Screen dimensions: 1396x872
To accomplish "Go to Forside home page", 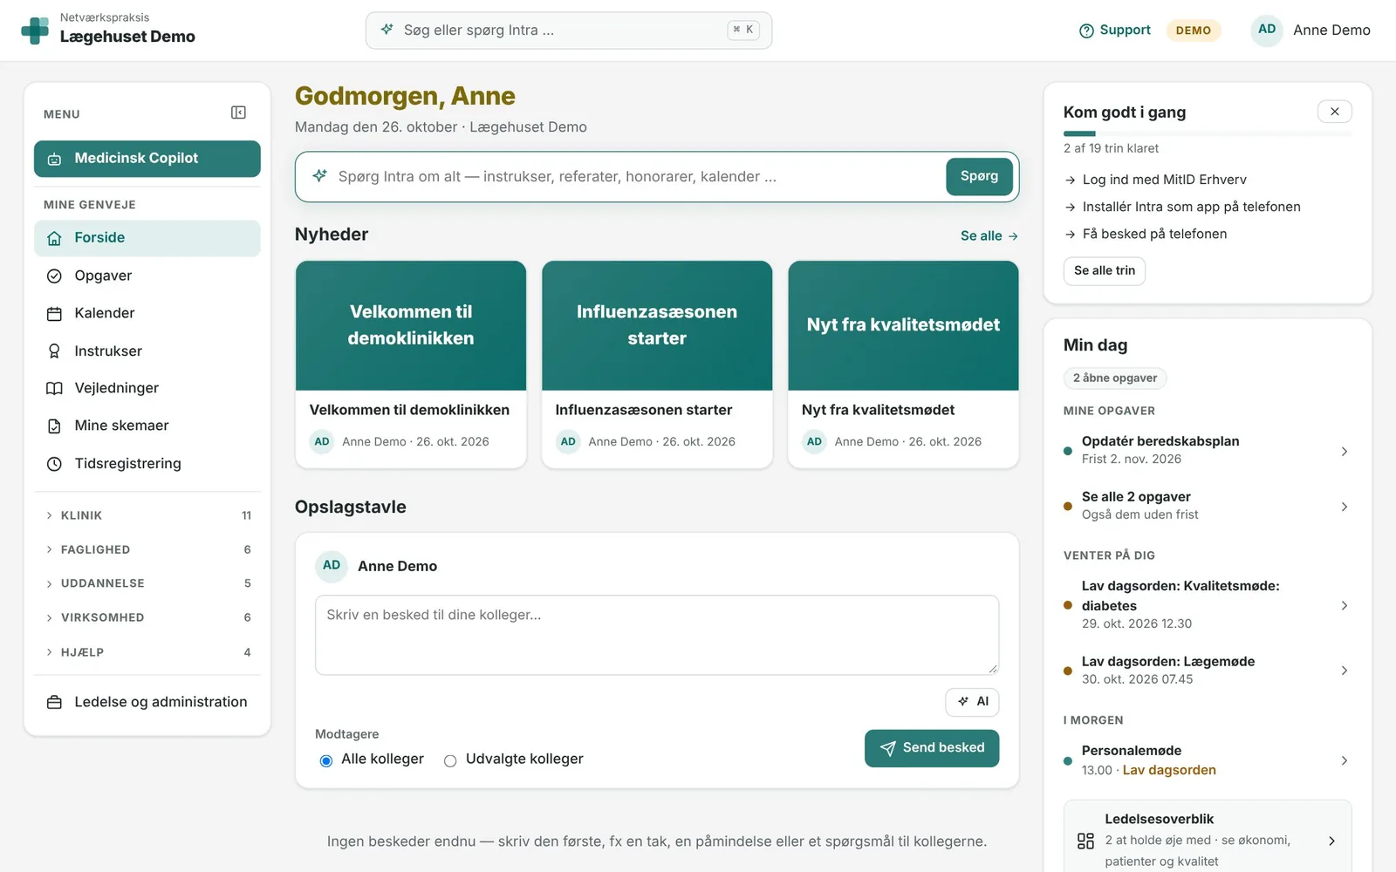I will click(x=147, y=238).
